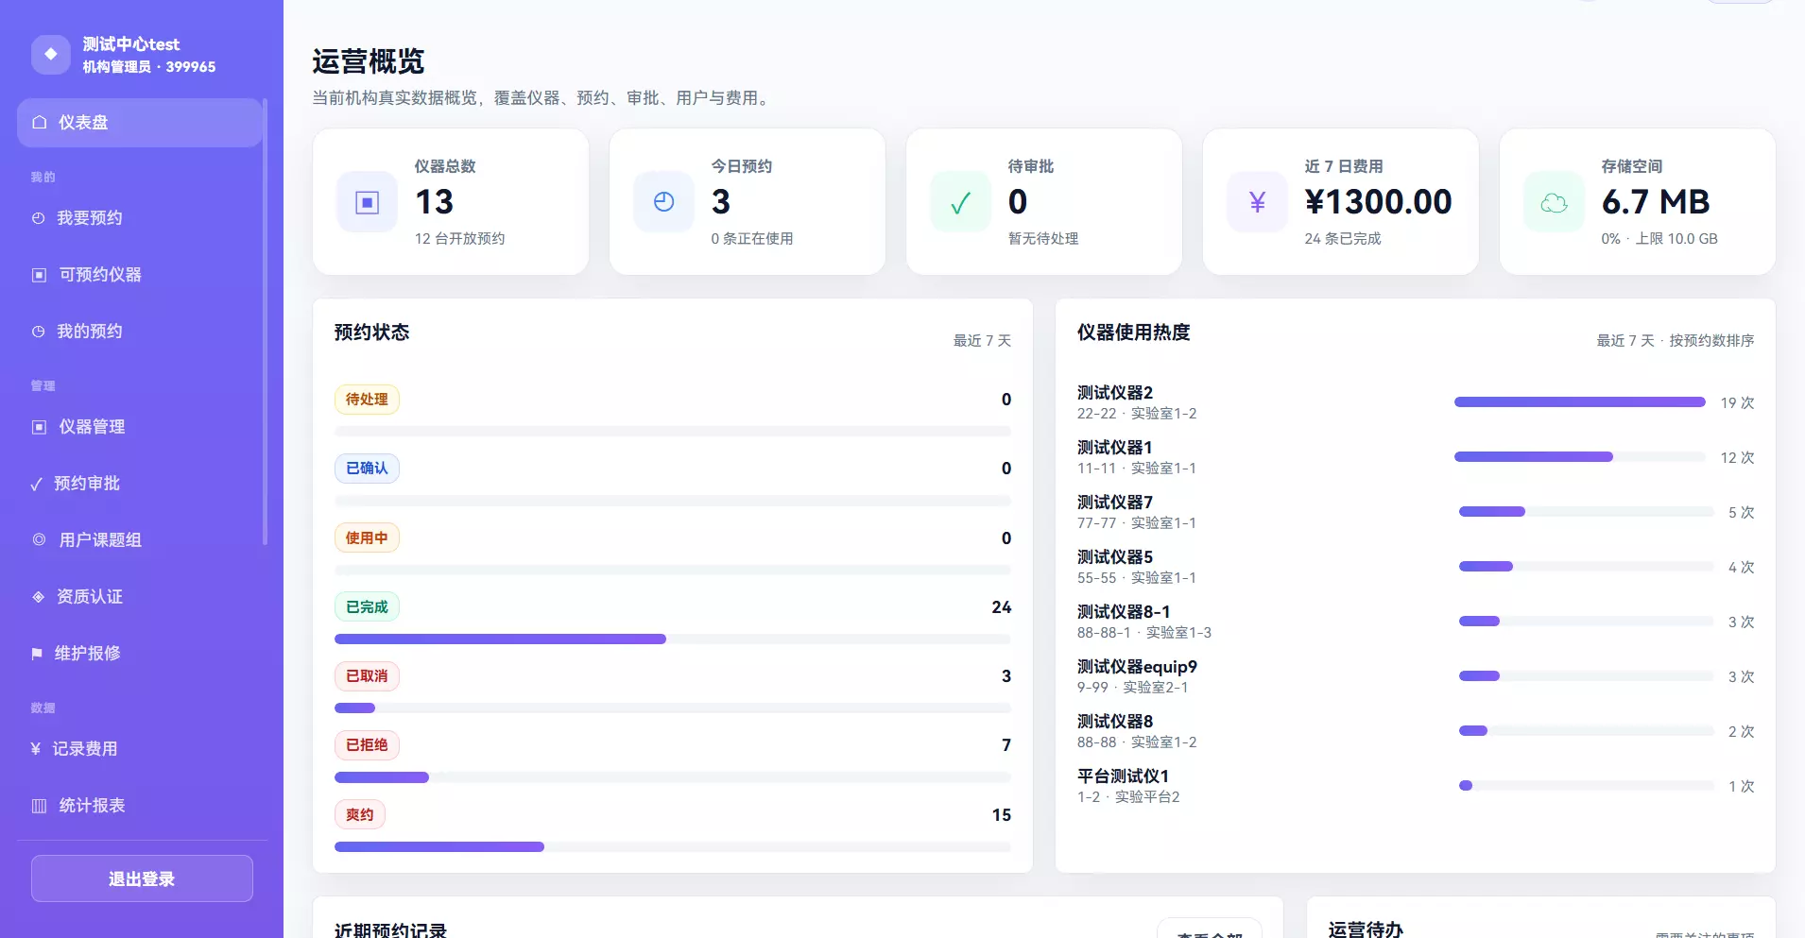This screenshot has width=1805, height=938.
Task: Click the 已拒绝 status tag
Action: coord(367,745)
